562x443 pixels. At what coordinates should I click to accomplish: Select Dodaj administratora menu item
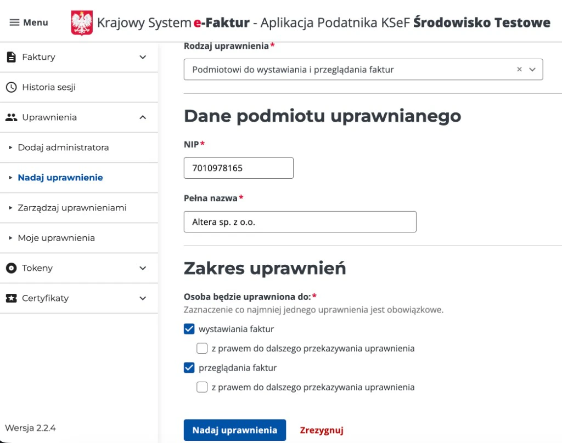(x=79, y=147)
